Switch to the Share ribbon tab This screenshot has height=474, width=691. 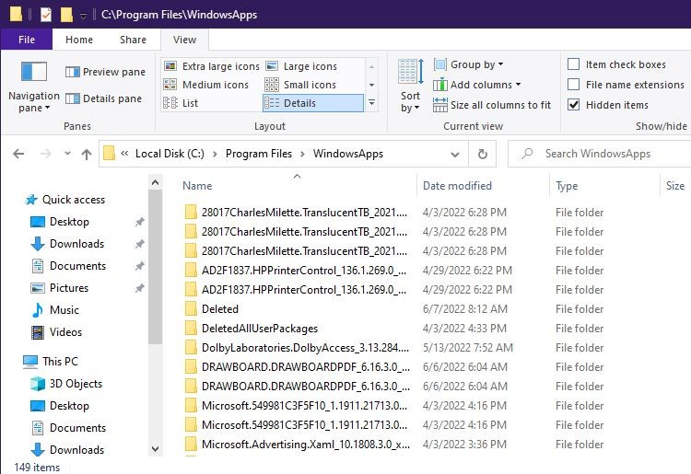[133, 40]
